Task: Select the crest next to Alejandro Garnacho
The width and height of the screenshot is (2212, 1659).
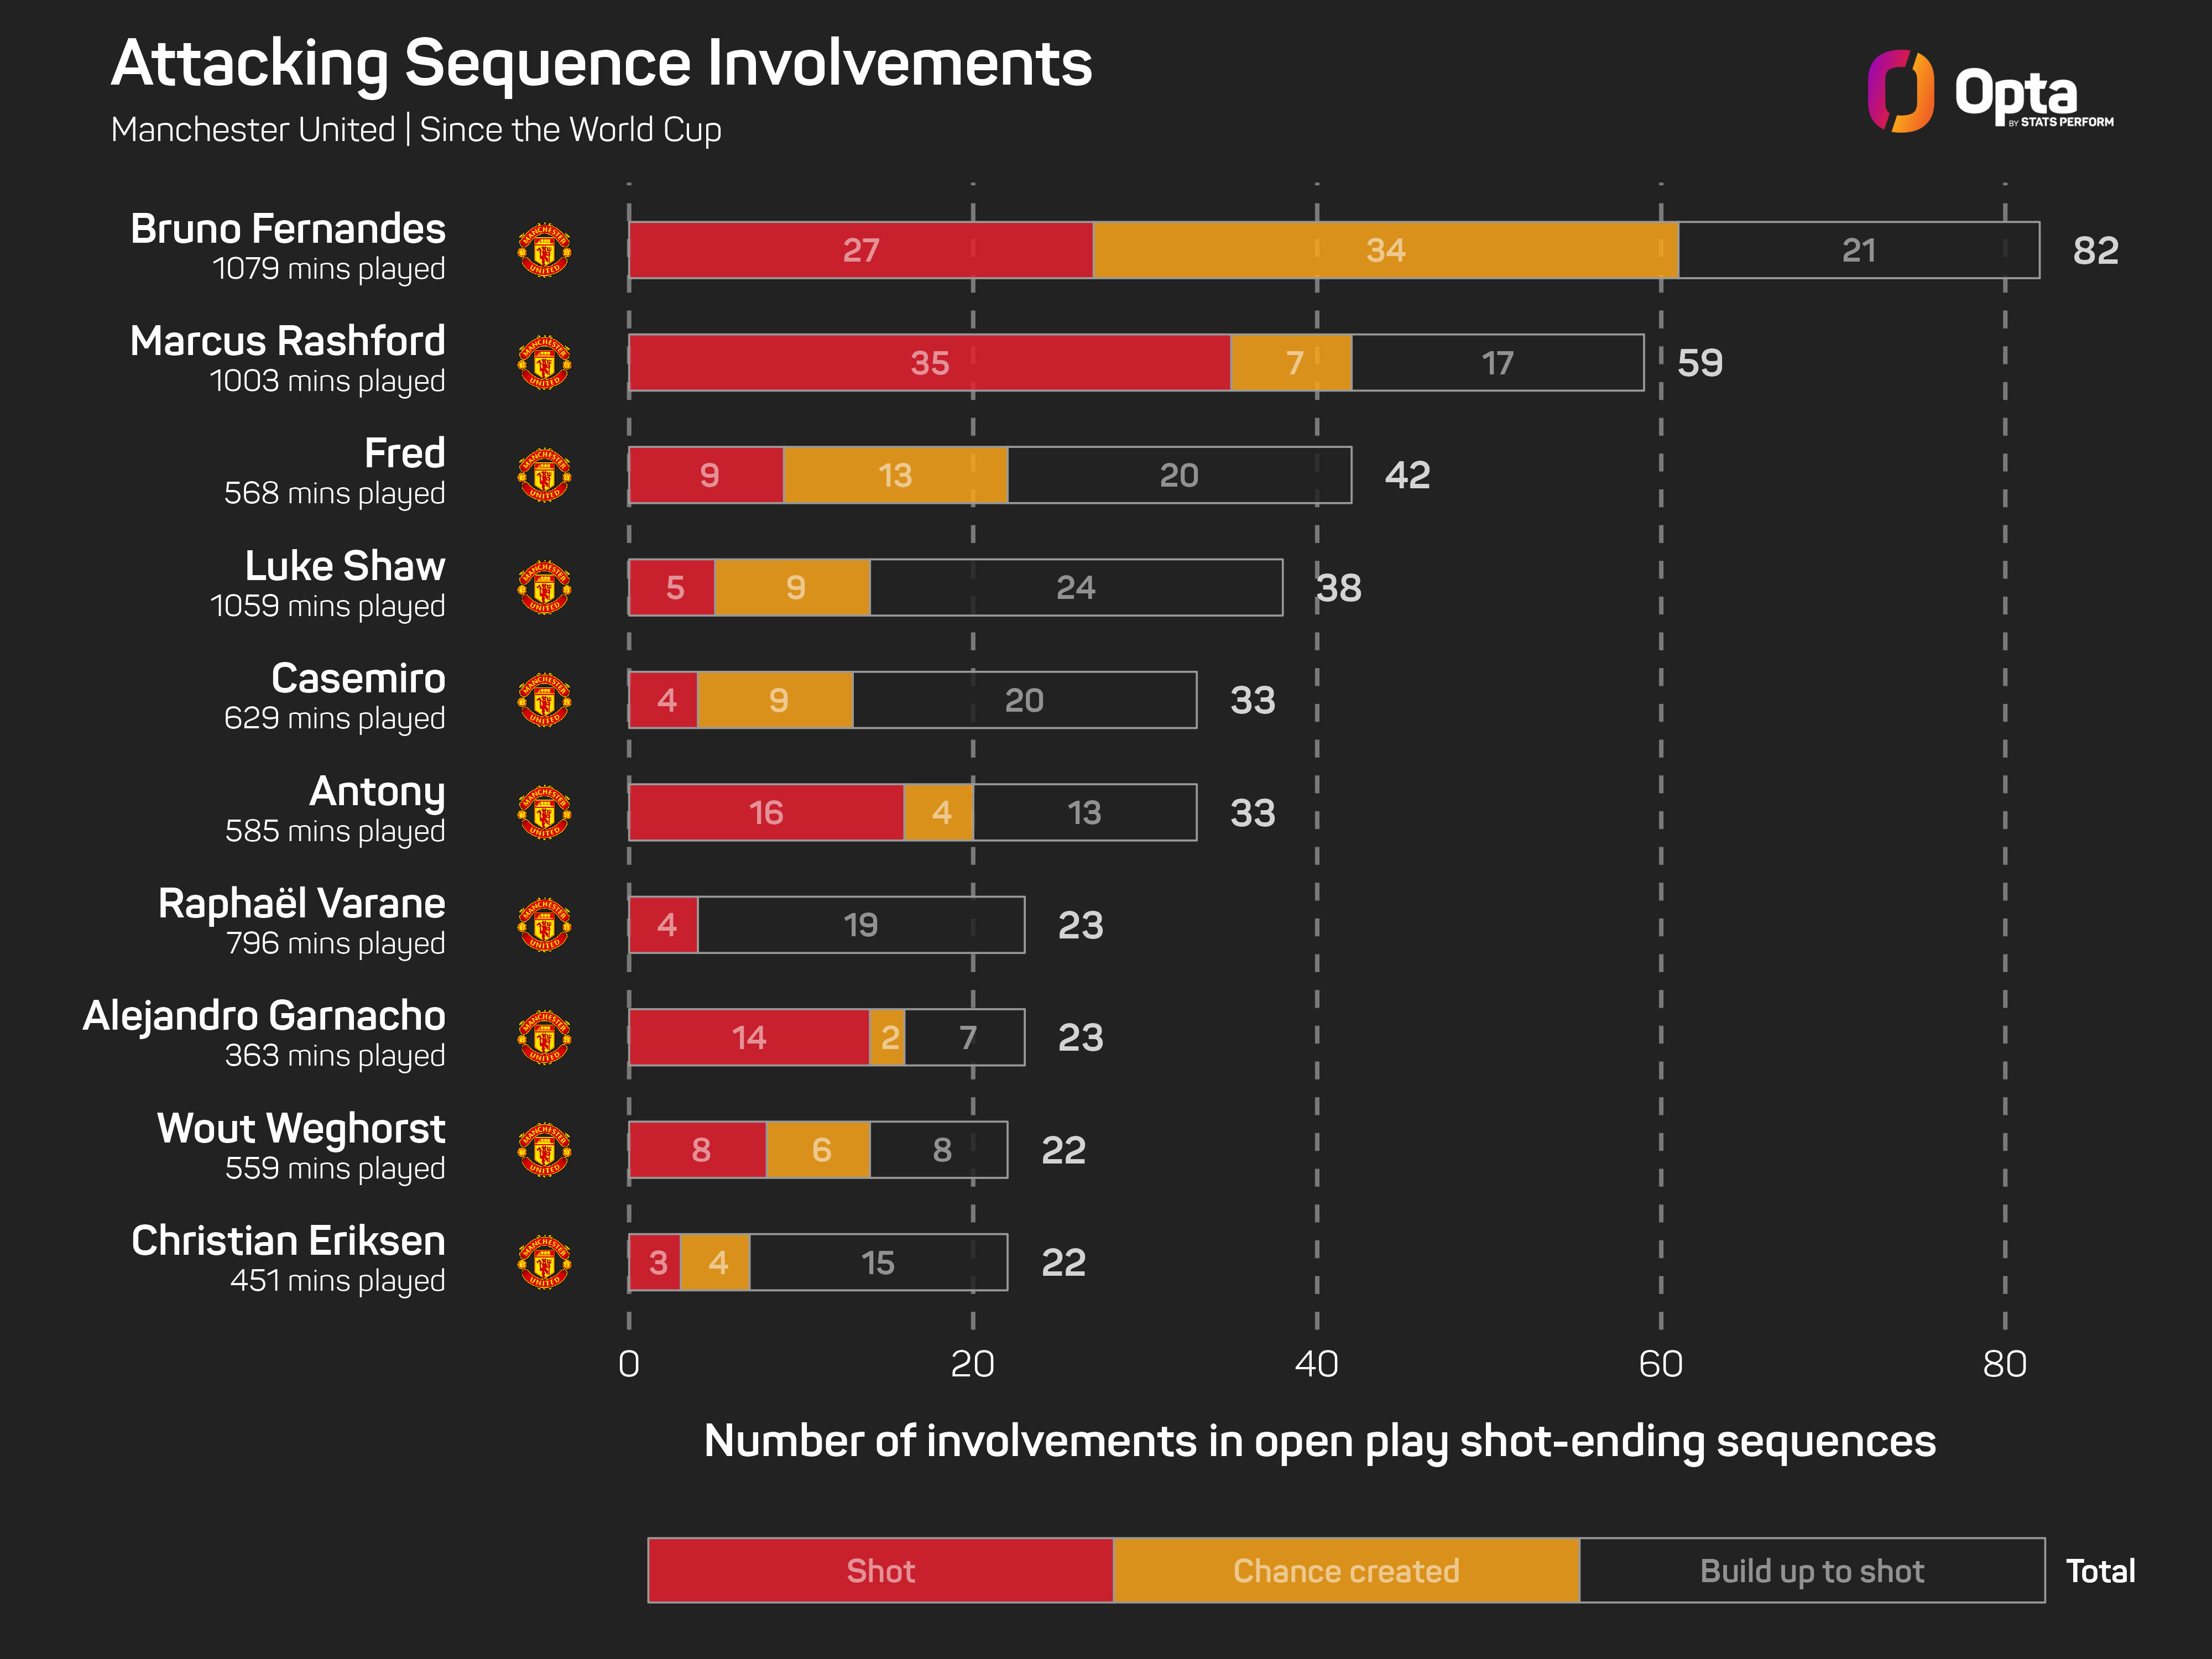Action: coord(545,1037)
